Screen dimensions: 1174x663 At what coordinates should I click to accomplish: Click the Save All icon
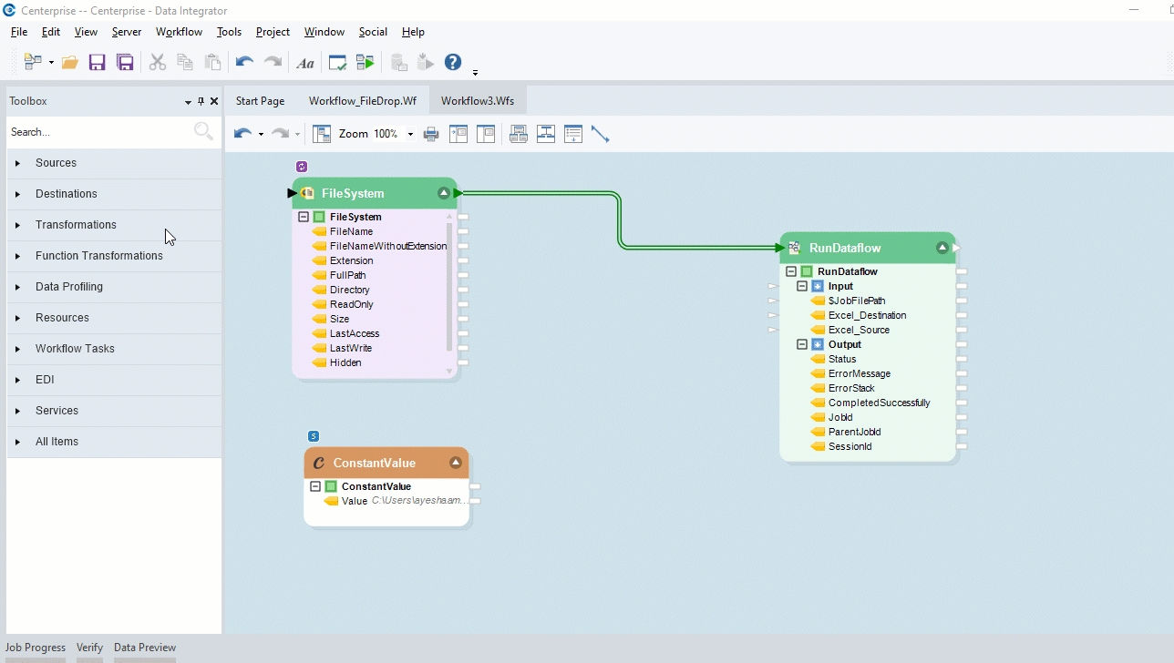coord(125,63)
